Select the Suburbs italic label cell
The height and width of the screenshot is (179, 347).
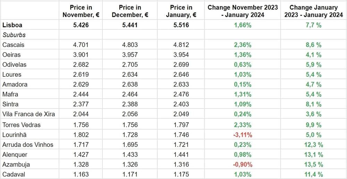[14, 35]
